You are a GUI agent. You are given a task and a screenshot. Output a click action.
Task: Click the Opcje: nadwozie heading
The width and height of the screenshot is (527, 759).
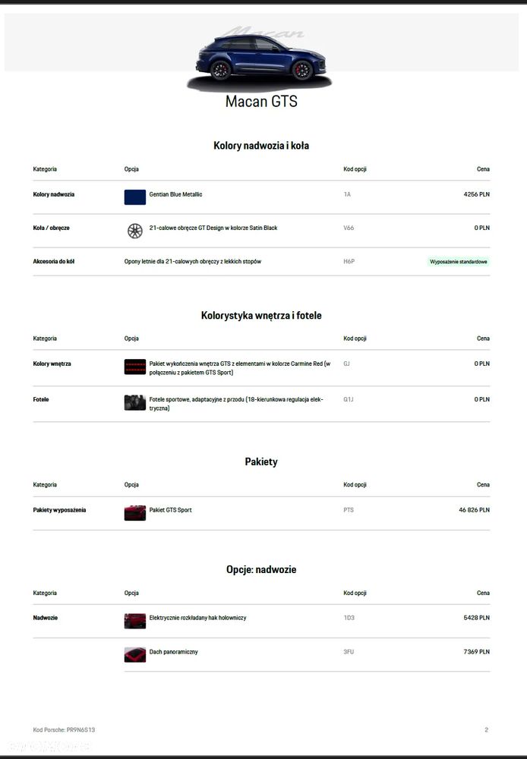(261, 569)
